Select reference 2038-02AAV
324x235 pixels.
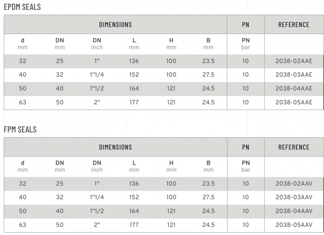click(294, 184)
